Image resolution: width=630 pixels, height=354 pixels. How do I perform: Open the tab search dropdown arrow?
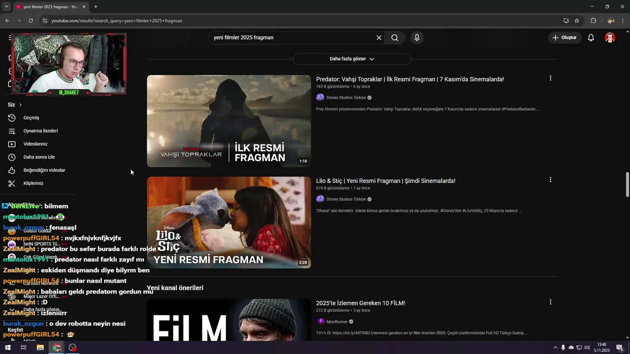click(6, 7)
